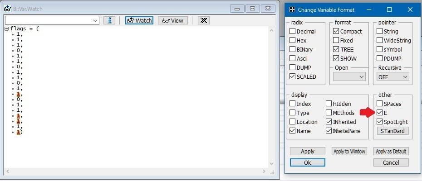This screenshot has height=181, width=422.
Task: Uncheck the SpotLight checkbox
Action: [379, 122]
